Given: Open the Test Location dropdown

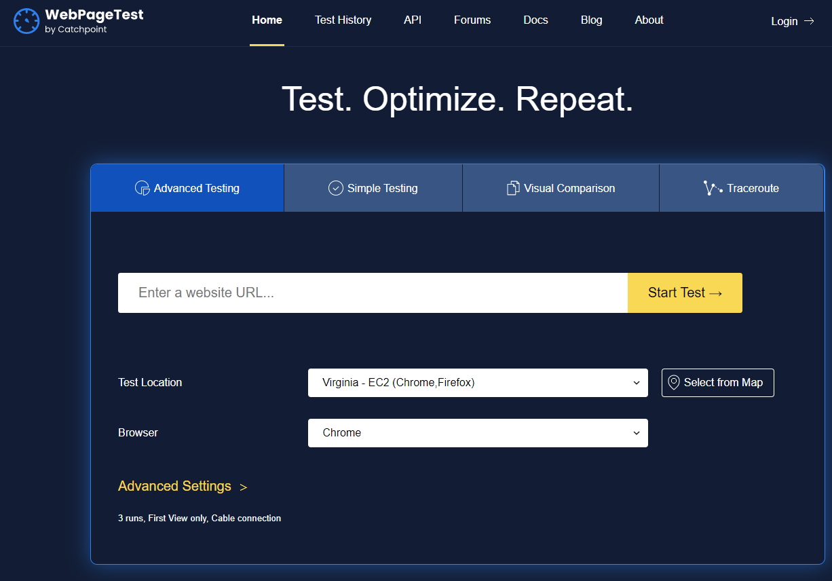Looking at the screenshot, I should (x=478, y=382).
